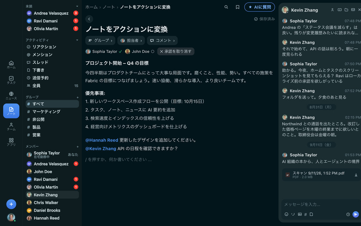Open 送信予約 scheduled item
This screenshot has width=361, height=226.
[x=52, y=78]
